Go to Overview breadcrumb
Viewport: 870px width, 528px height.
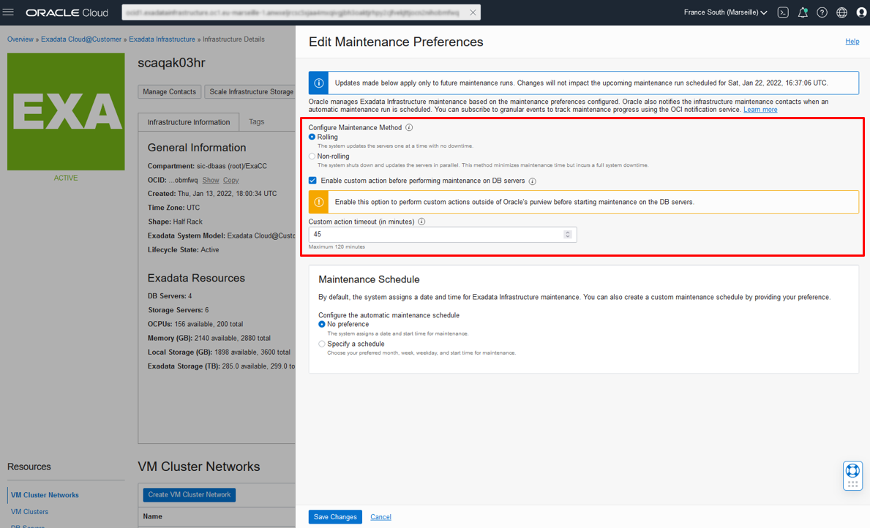(x=20, y=39)
